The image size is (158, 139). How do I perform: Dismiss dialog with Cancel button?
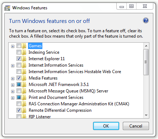point(136,126)
